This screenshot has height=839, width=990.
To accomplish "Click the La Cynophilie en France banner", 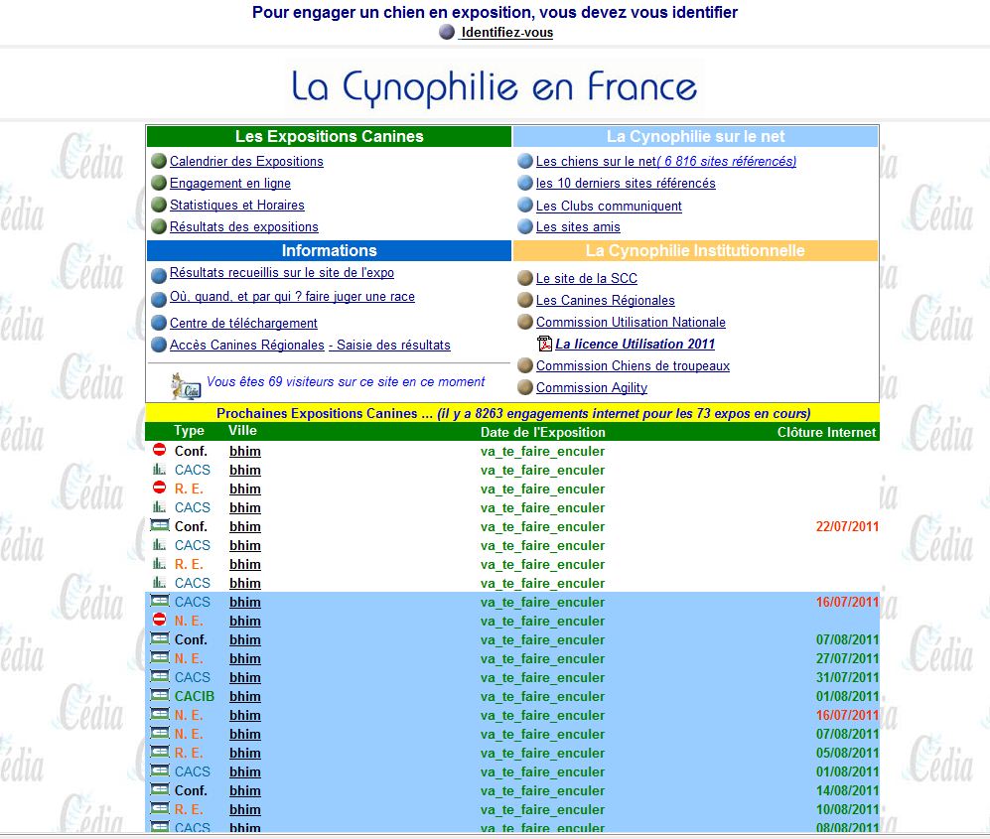I will (x=495, y=87).
